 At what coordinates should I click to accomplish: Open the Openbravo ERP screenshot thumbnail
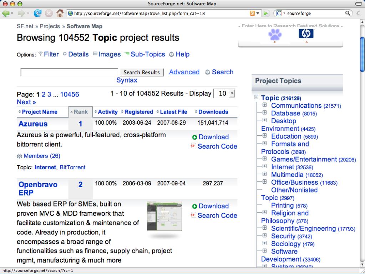pyautogui.click(x=164, y=215)
